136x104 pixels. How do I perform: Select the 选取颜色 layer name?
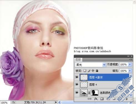[x=105, y=93]
